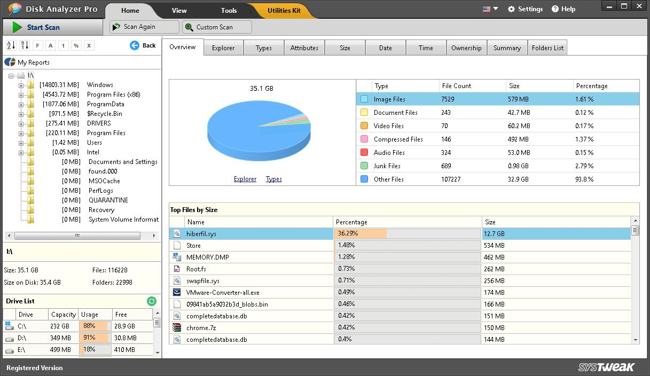Click the F filter icon in the toolbar
The width and height of the screenshot is (650, 376).
[x=37, y=45]
